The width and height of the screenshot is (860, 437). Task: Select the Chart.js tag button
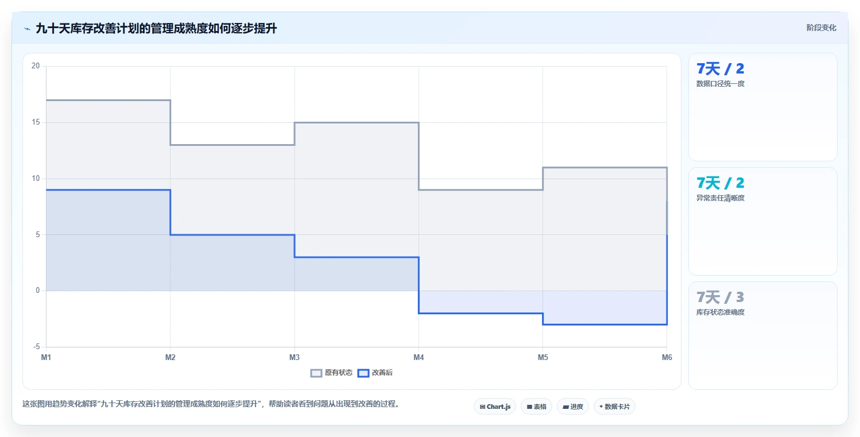tap(495, 407)
